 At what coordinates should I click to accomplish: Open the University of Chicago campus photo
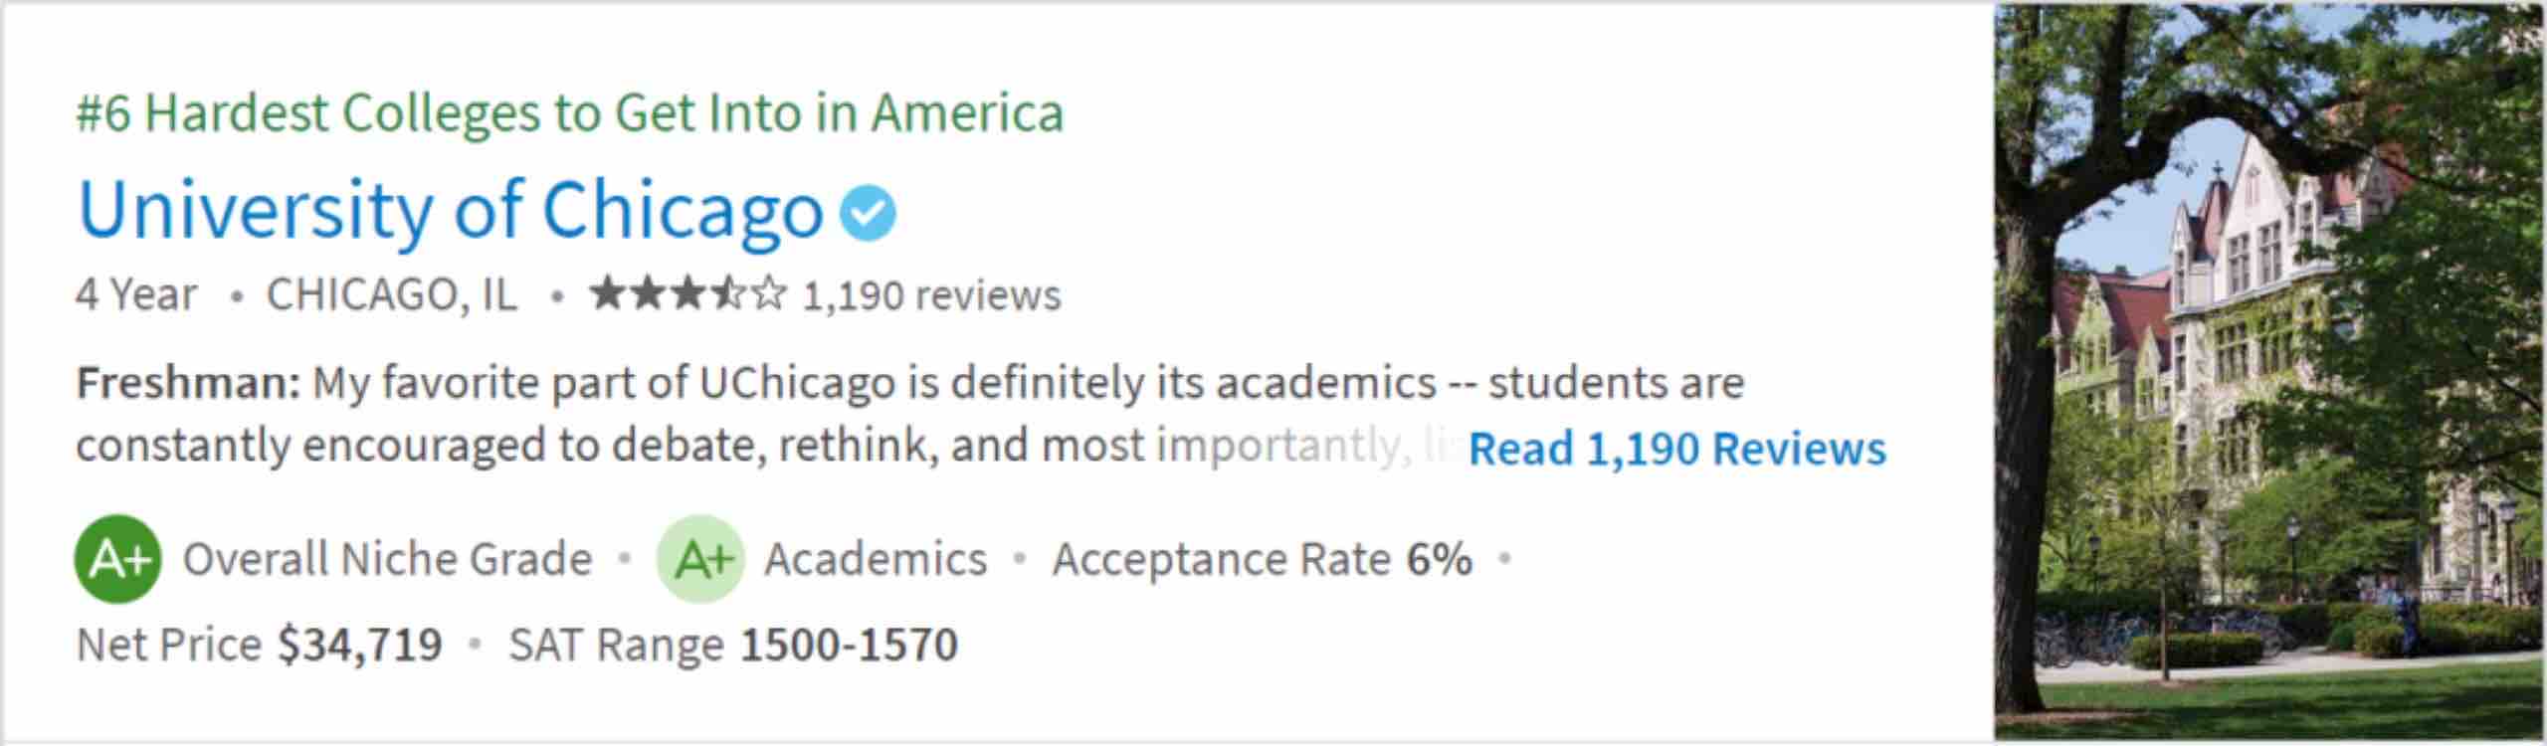point(2266,372)
